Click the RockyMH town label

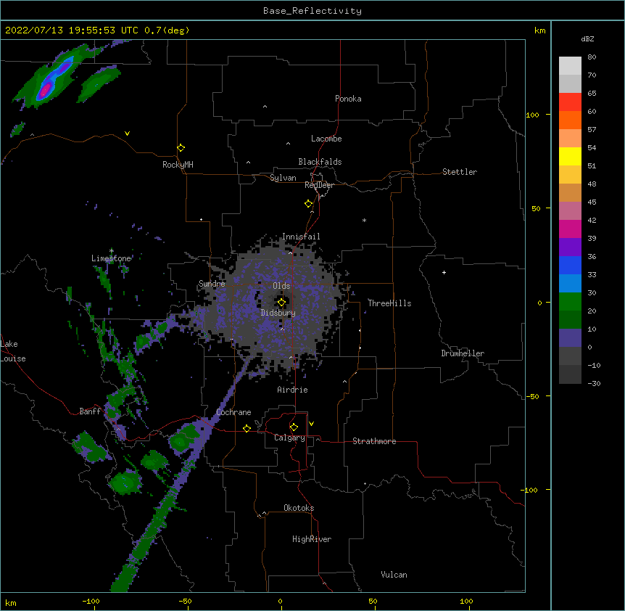click(178, 165)
